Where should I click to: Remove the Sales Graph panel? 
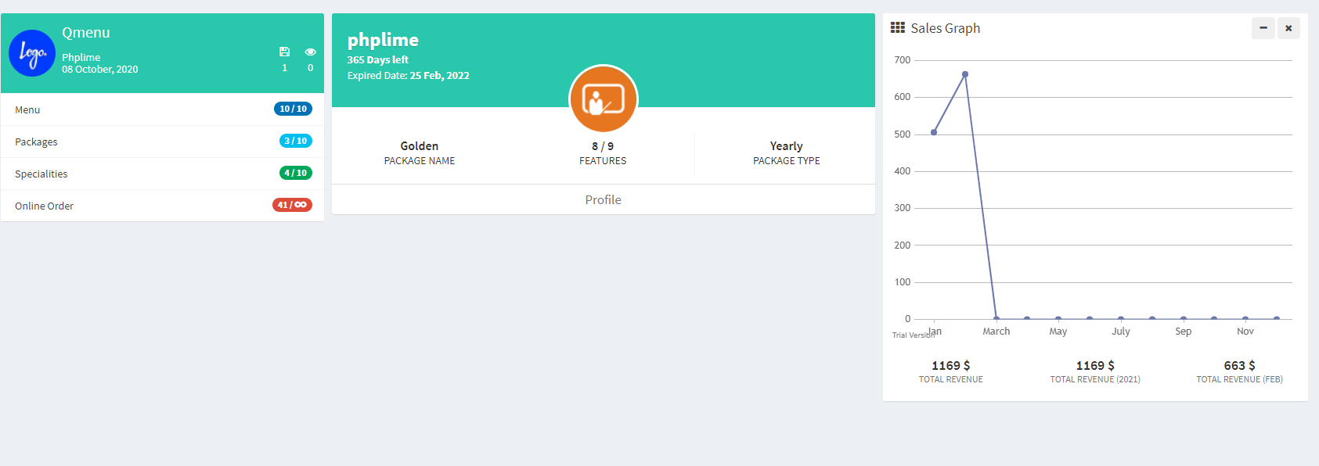click(x=1288, y=28)
